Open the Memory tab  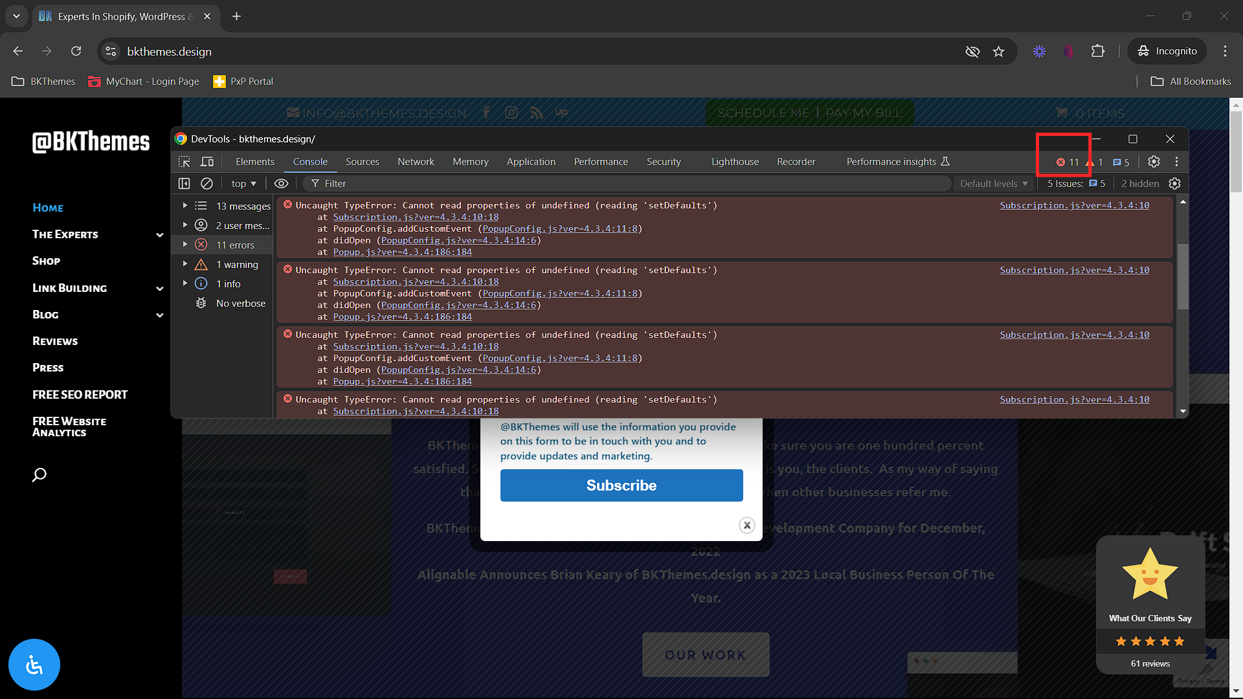coord(470,162)
